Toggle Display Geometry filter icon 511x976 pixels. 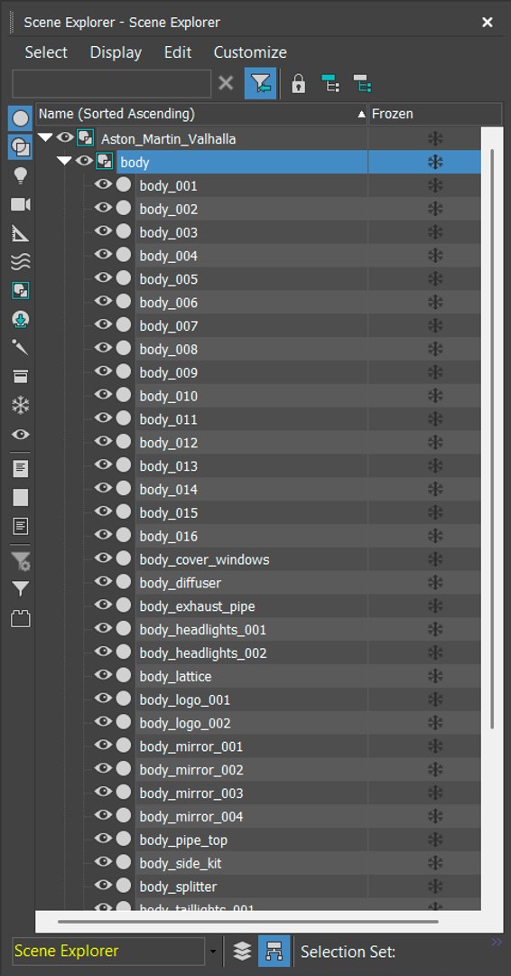coord(21,118)
